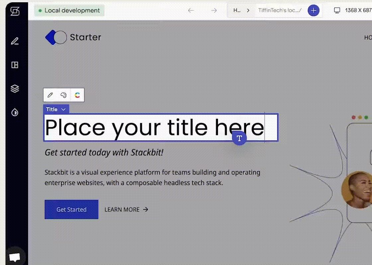372x265 pixels.
Task: Open the Local development environment selector
Action: pos(69,11)
